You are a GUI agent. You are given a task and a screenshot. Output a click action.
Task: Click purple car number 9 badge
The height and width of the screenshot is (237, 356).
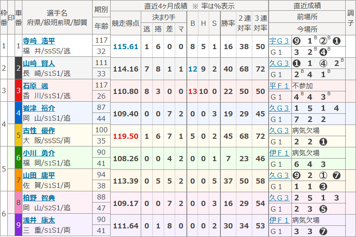coord(19,225)
